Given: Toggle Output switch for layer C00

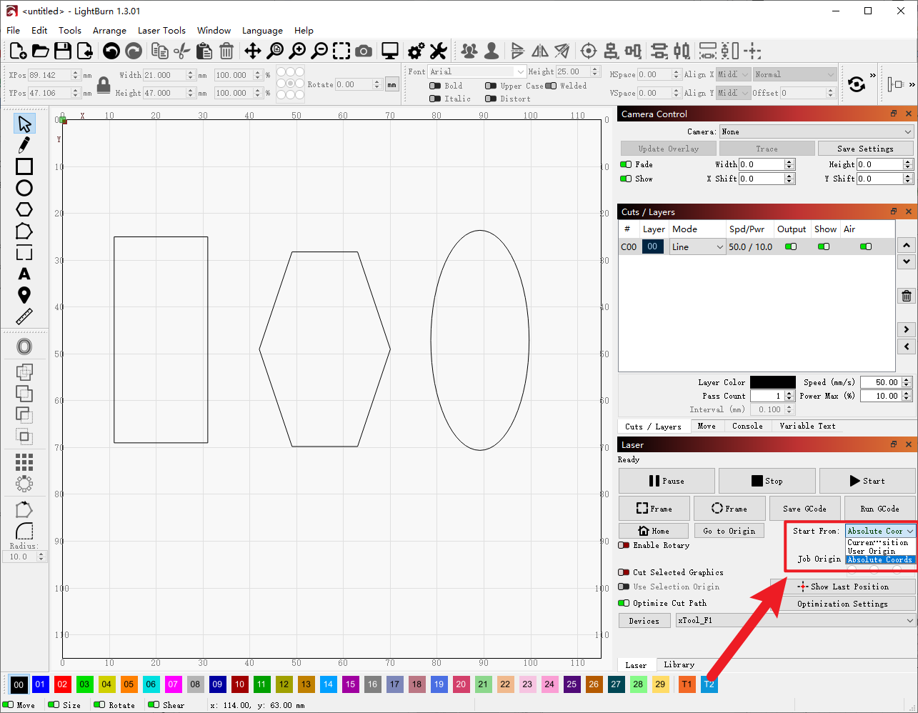Looking at the screenshot, I should coord(791,246).
